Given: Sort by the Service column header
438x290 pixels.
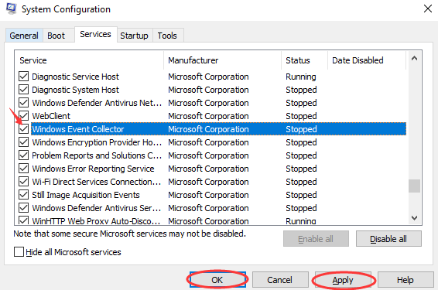Looking at the screenshot, I should click(89, 60).
